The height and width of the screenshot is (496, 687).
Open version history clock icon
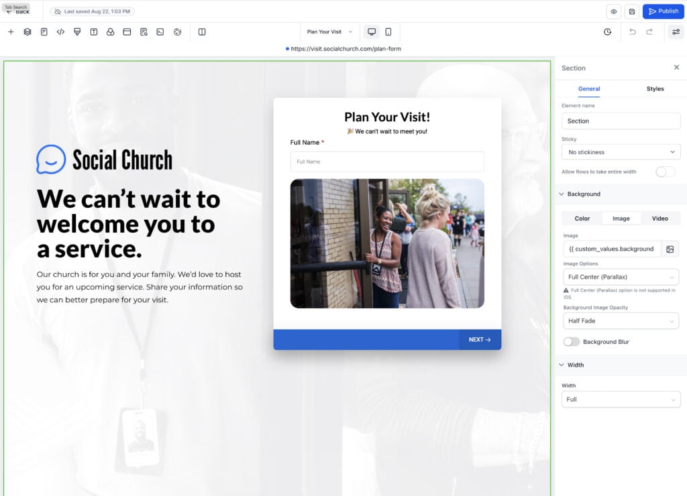tap(607, 32)
